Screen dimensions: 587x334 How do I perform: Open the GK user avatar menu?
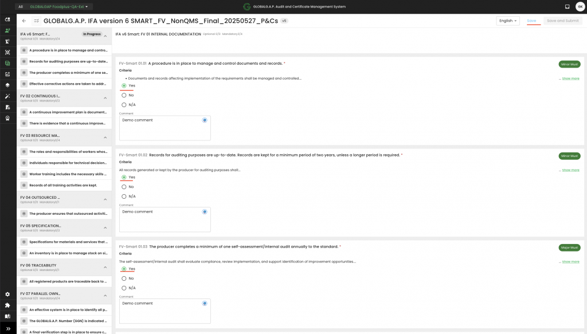point(580,6)
